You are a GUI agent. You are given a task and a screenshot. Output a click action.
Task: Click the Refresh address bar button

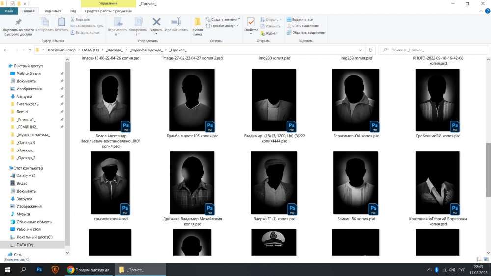coord(370,50)
